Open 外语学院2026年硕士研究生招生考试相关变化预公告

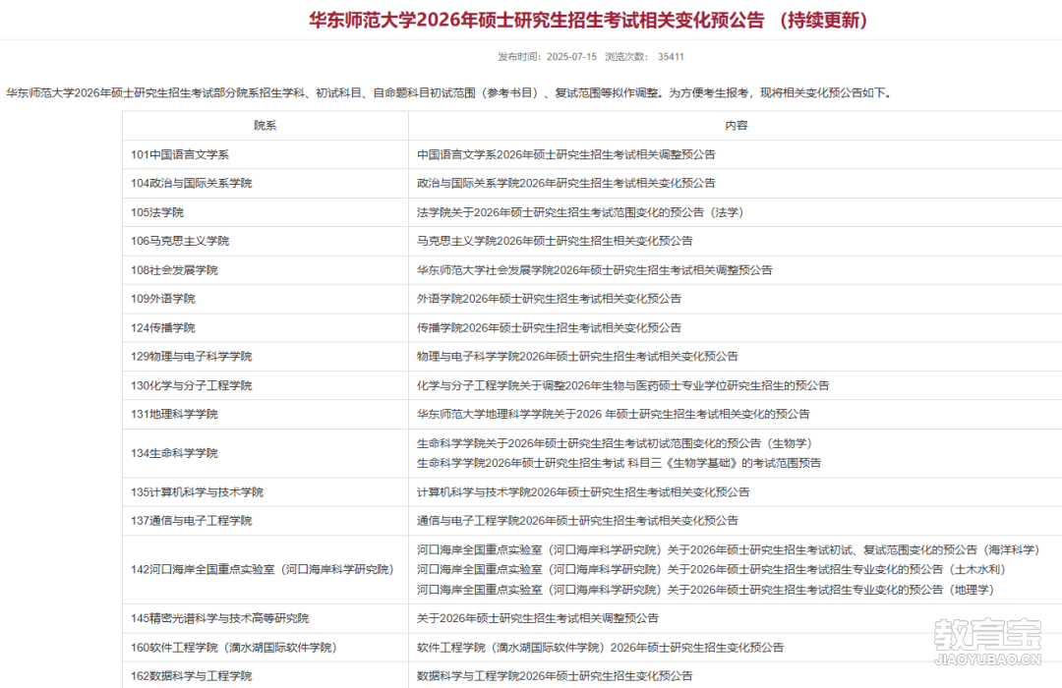tap(549, 298)
